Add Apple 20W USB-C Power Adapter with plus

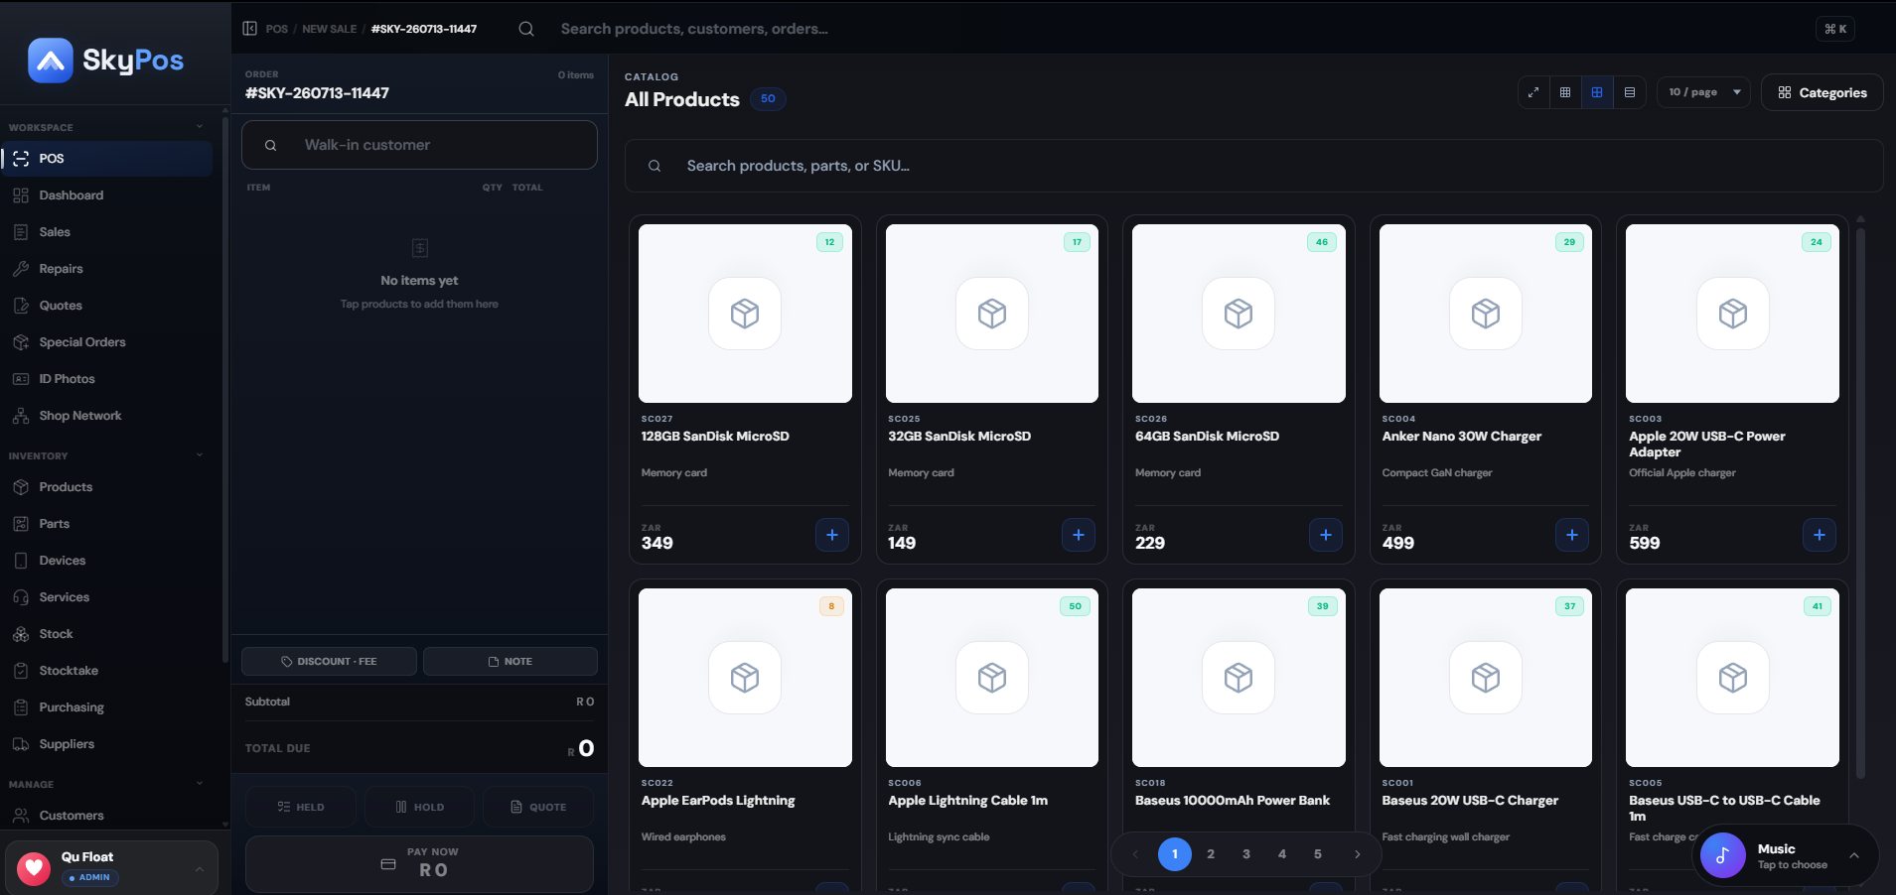[x=1820, y=535]
